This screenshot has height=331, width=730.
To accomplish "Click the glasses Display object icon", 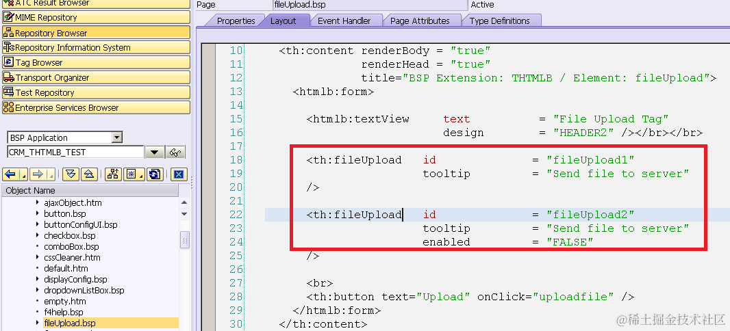I will click(x=175, y=152).
